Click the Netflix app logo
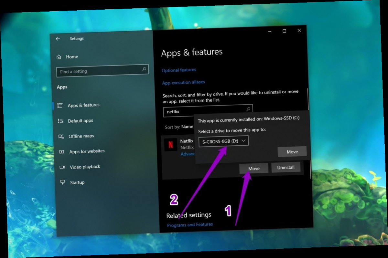 tap(171, 144)
